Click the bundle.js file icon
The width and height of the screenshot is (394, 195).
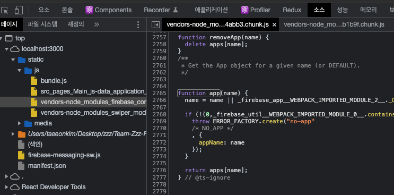[x=34, y=81]
